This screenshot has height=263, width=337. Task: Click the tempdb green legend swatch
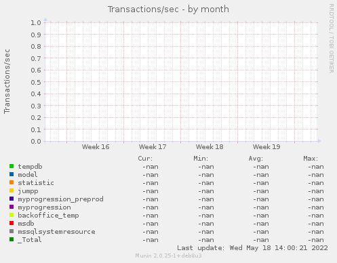[x=12, y=166]
